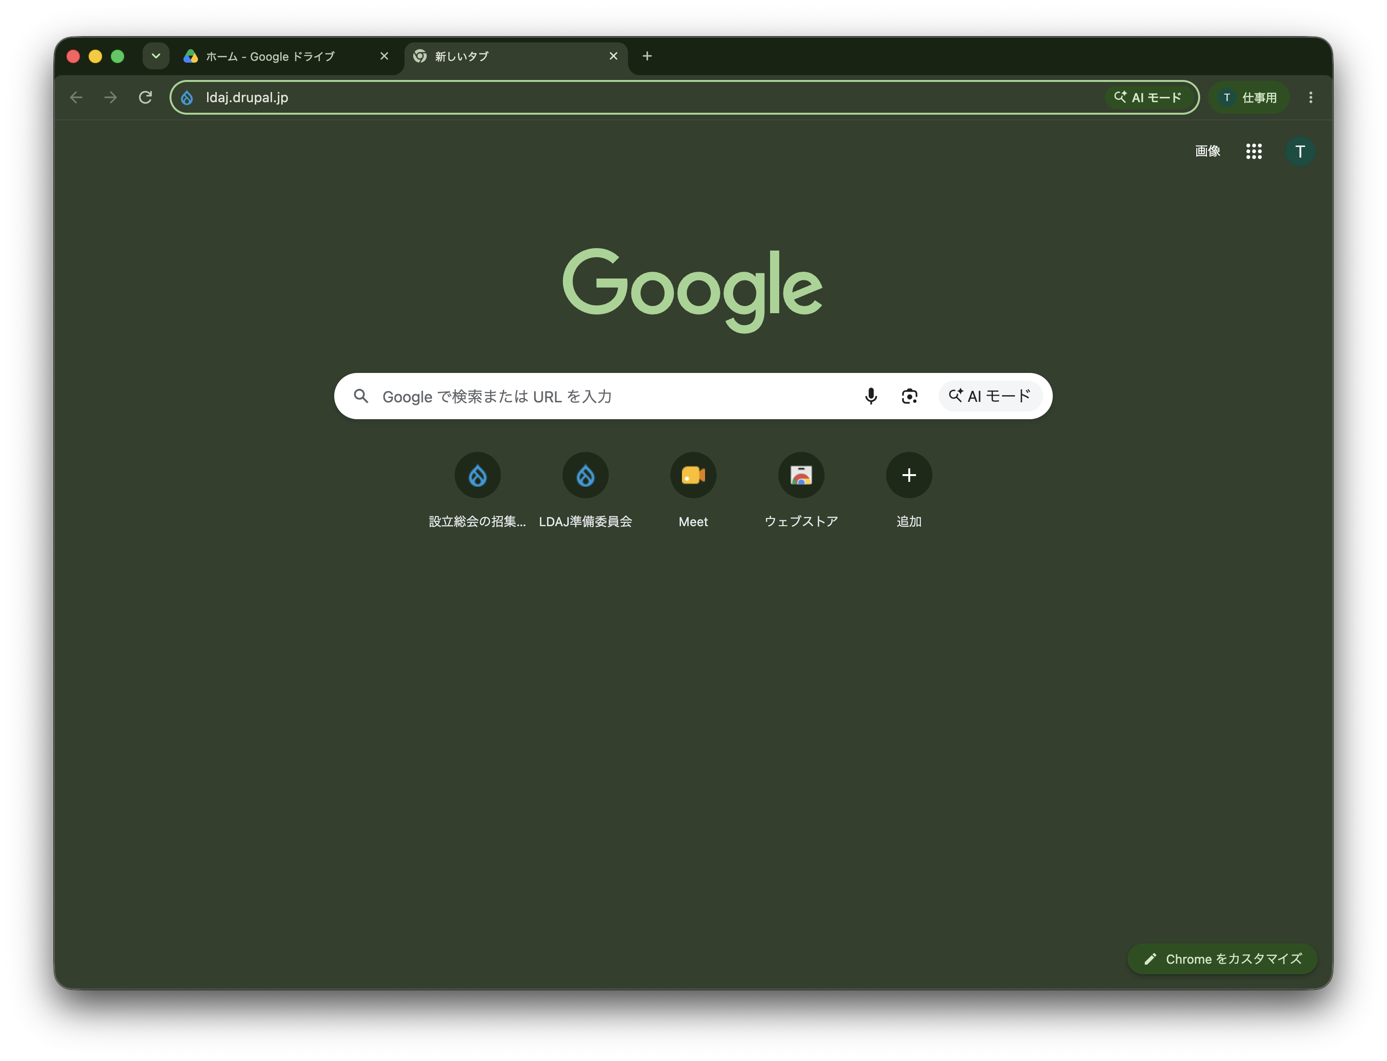1387x1061 pixels.
Task: Close the Google ドライブ tab
Action: [384, 56]
